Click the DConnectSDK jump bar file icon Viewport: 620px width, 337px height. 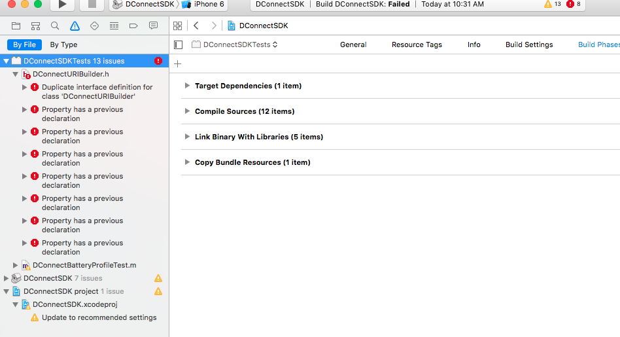pyautogui.click(x=232, y=26)
